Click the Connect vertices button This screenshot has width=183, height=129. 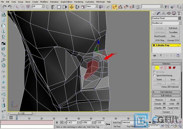click(x=166, y=112)
